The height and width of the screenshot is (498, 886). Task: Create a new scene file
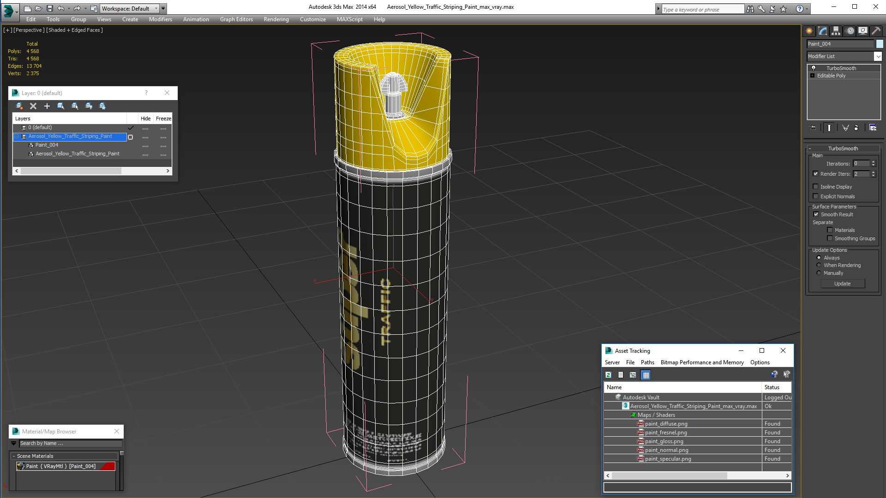pyautogui.click(x=28, y=8)
